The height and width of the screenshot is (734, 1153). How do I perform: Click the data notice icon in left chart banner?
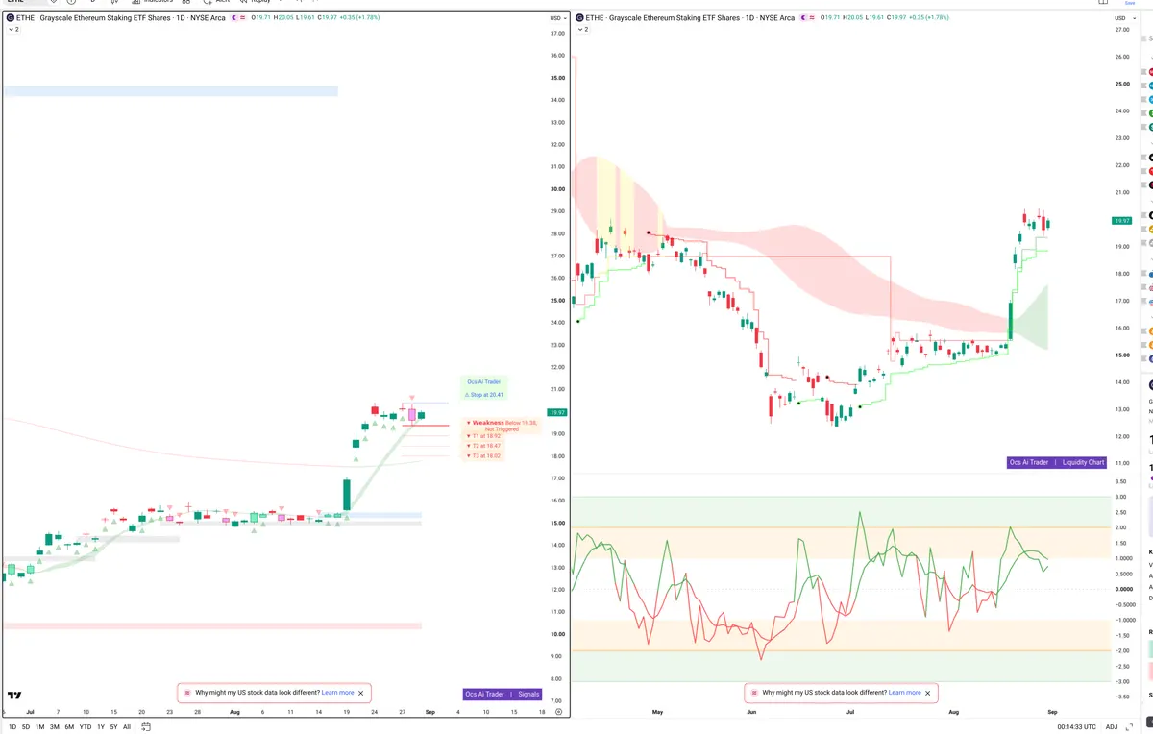click(x=186, y=692)
